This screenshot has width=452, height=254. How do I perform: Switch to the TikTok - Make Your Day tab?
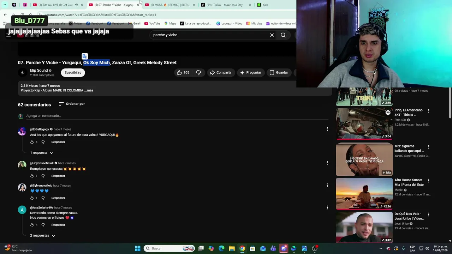225,5
